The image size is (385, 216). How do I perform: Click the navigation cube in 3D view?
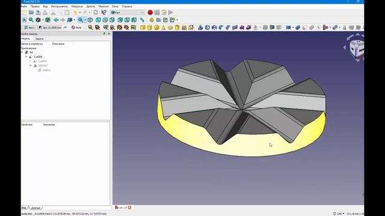357,47
